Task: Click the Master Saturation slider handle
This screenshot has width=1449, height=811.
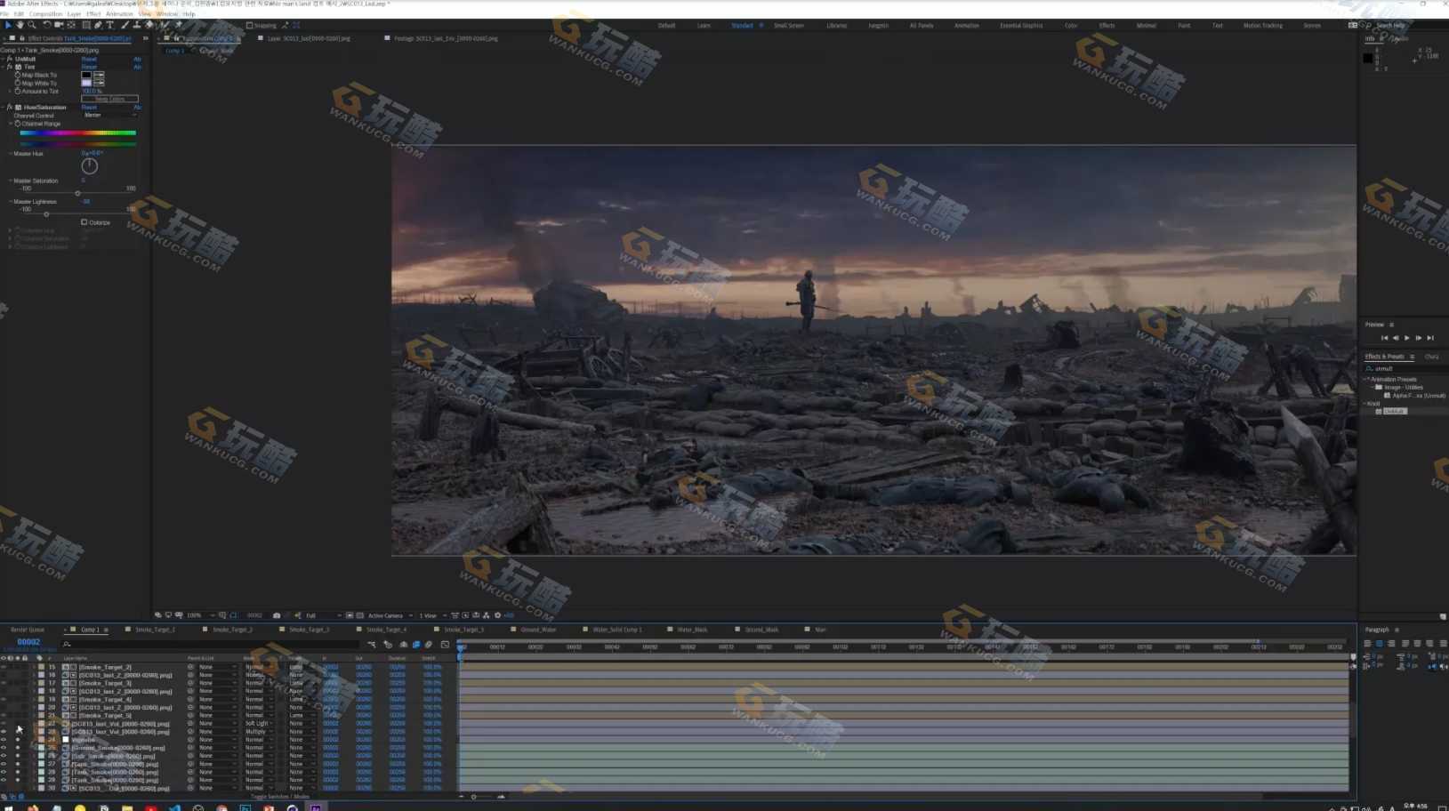Action: coord(77,193)
